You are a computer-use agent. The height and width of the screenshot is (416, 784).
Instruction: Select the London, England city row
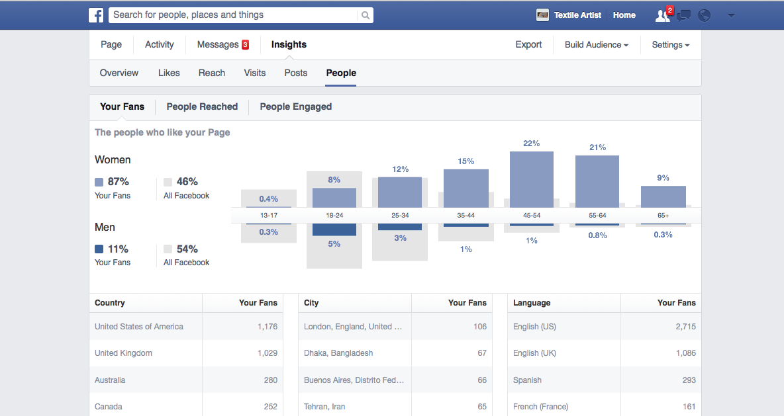point(395,327)
